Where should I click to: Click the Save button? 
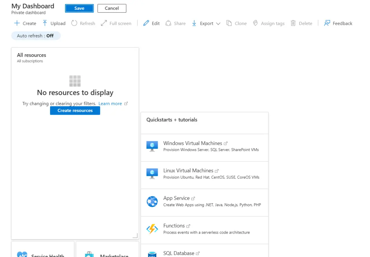79,8
